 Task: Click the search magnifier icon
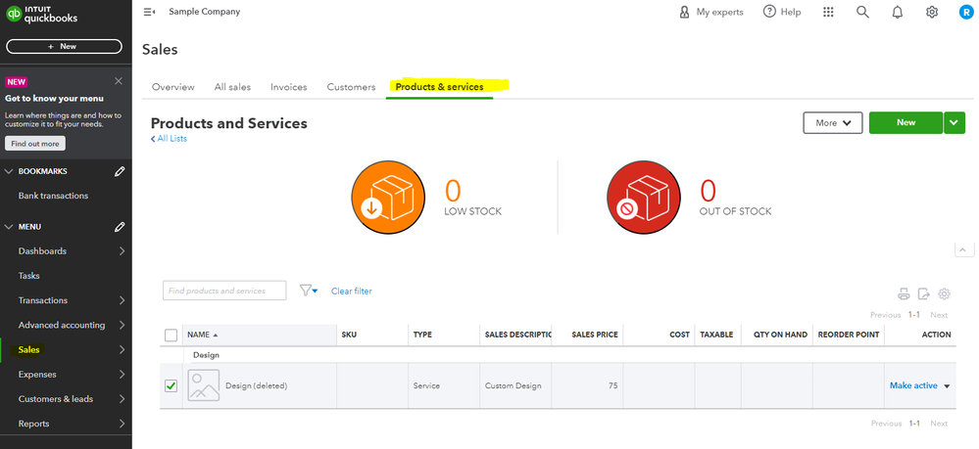point(862,12)
